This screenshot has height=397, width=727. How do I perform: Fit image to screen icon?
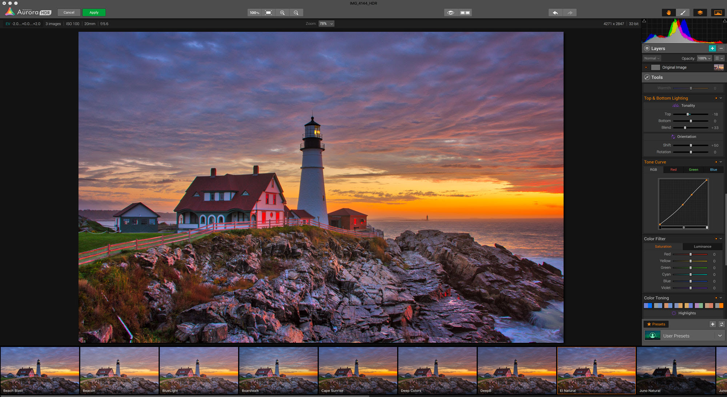coord(268,13)
